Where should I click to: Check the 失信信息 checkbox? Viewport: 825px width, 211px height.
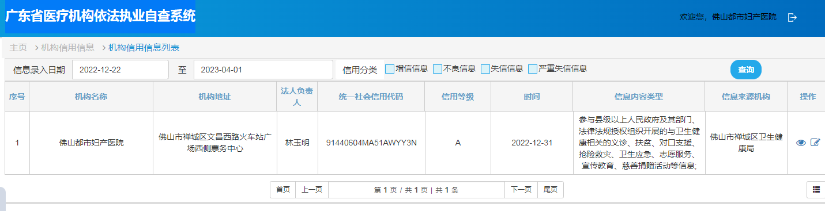(485, 69)
